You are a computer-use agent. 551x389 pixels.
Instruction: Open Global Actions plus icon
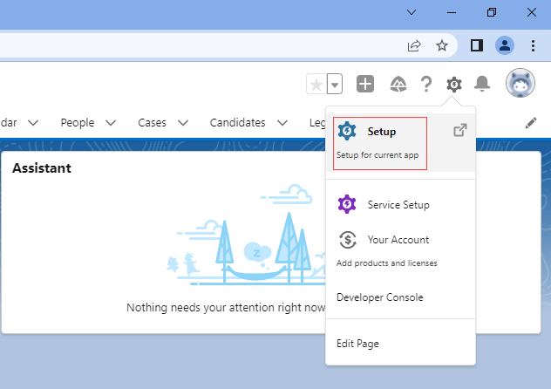(x=365, y=84)
